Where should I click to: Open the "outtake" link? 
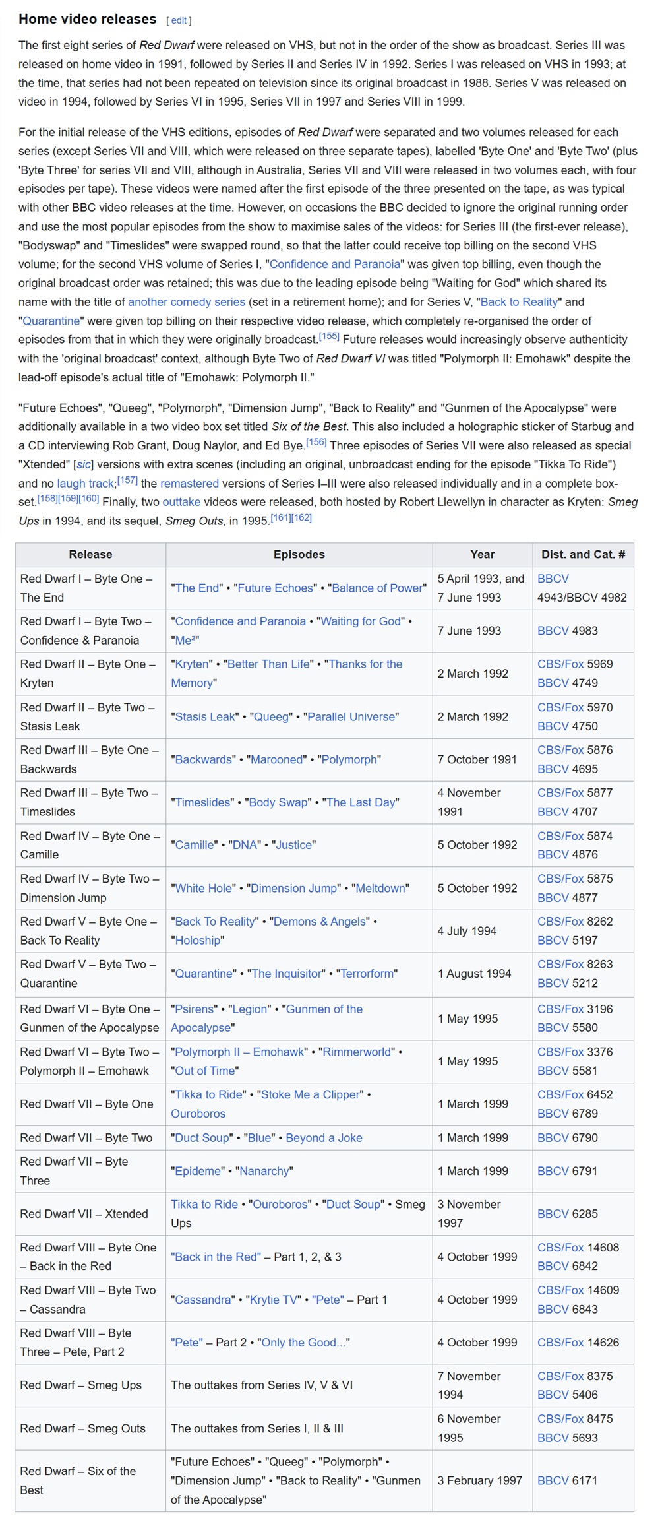(181, 502)
